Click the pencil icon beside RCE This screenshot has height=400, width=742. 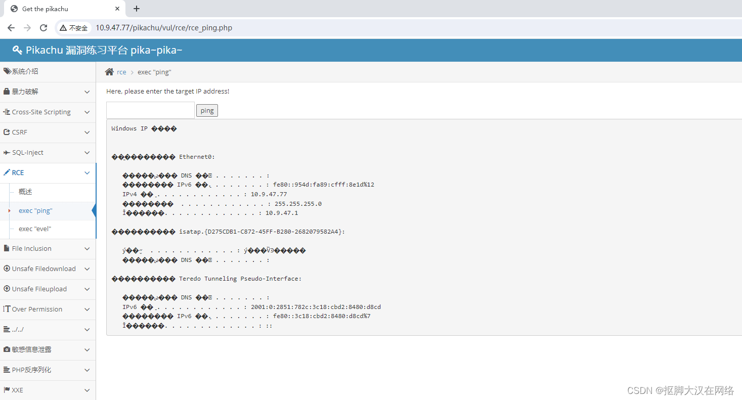(x=7, y=172)
